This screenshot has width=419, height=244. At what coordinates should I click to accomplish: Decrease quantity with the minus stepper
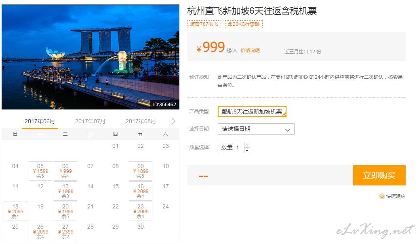click(x=247, y=150)
